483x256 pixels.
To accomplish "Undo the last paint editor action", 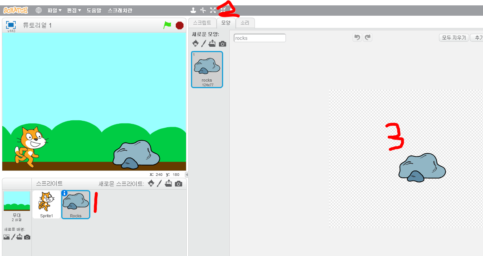I will [x=357, y=37].
